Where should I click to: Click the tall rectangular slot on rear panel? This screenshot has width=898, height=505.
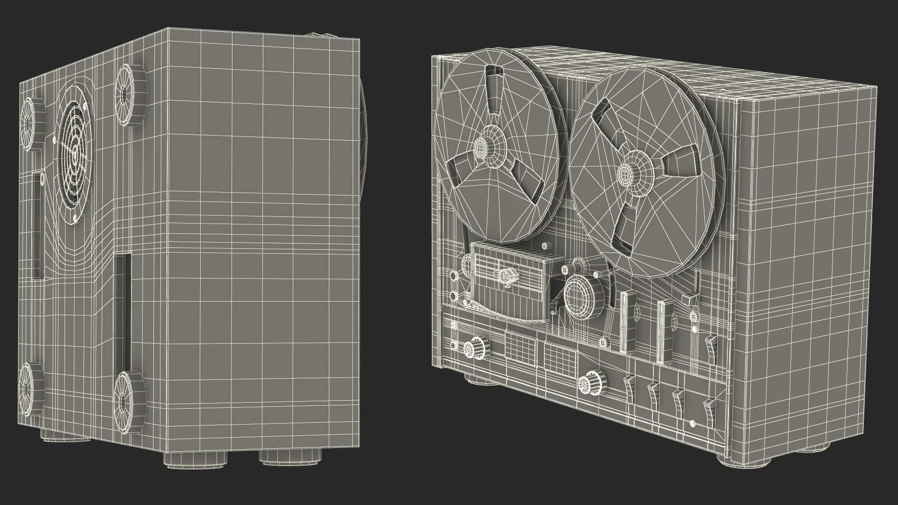(x=122, y=312)
